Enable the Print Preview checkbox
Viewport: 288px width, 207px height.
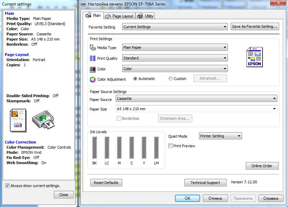[171, 146]
